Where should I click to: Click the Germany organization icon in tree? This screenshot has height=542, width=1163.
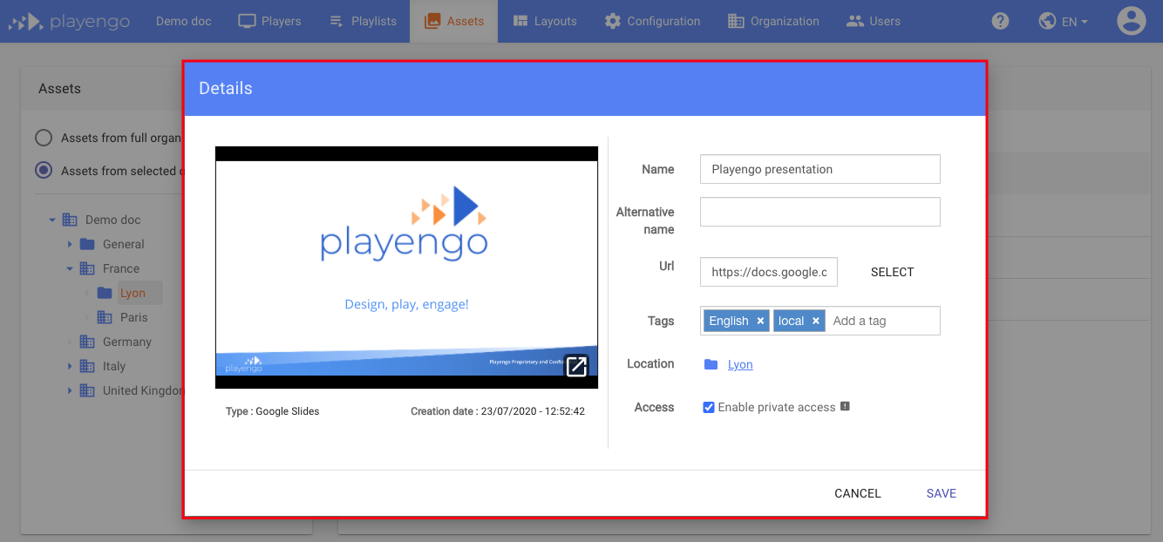pyautogui.click(x=87, y=342)
